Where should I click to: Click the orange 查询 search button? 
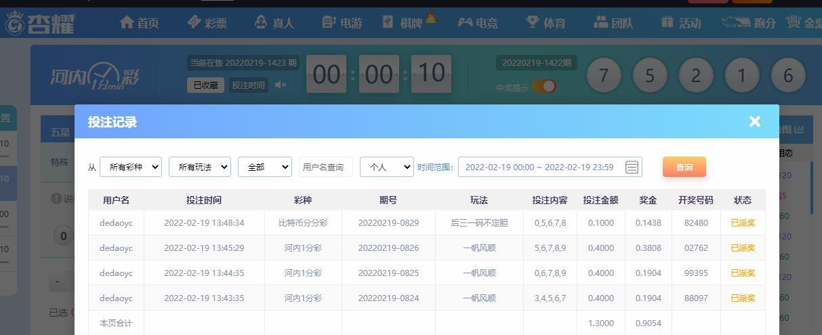(x=684, y=167)
